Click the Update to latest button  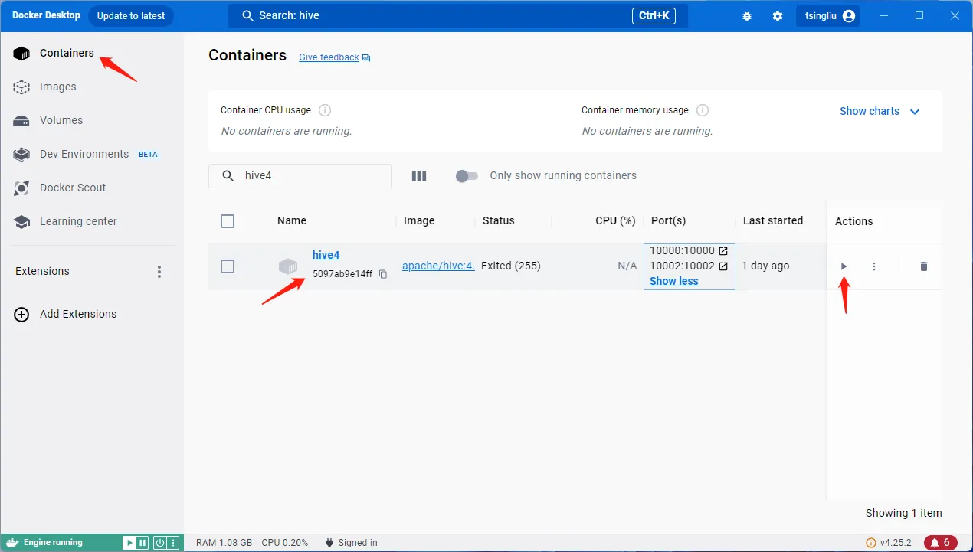click(131, 16)
